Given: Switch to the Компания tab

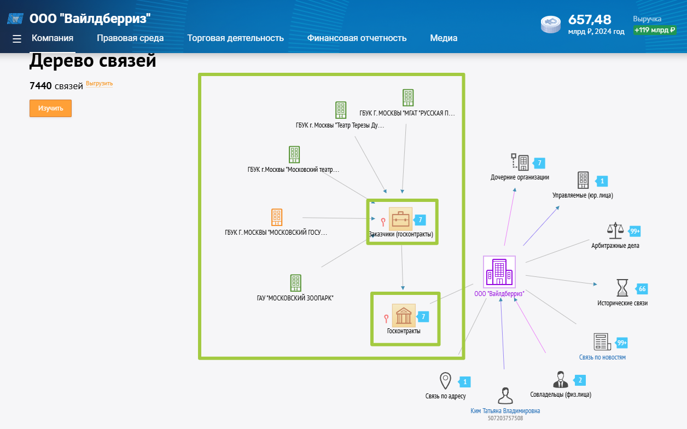Looking at the screenshot, I should pyautogui.click(x=53, y=38).
